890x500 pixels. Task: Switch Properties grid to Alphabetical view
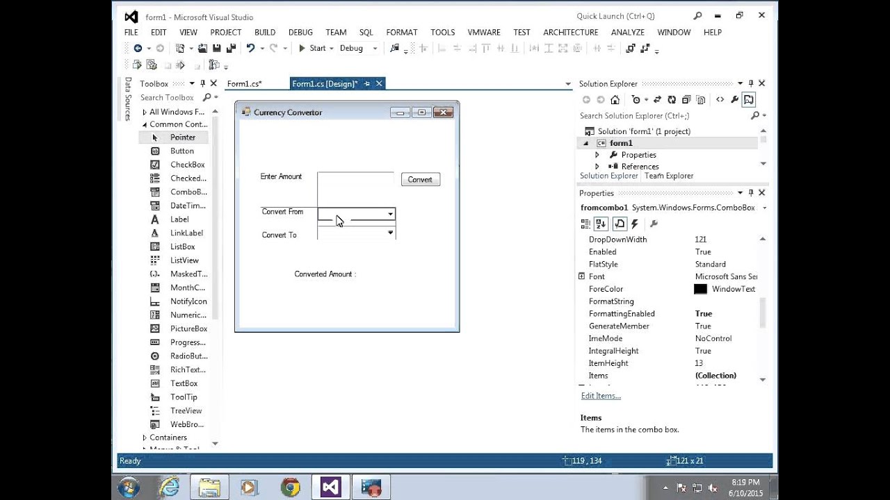pos(601,224)
